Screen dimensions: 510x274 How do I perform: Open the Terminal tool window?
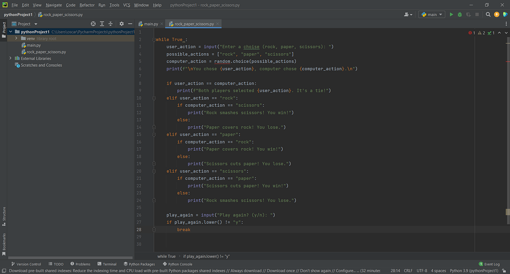point(107,264)
